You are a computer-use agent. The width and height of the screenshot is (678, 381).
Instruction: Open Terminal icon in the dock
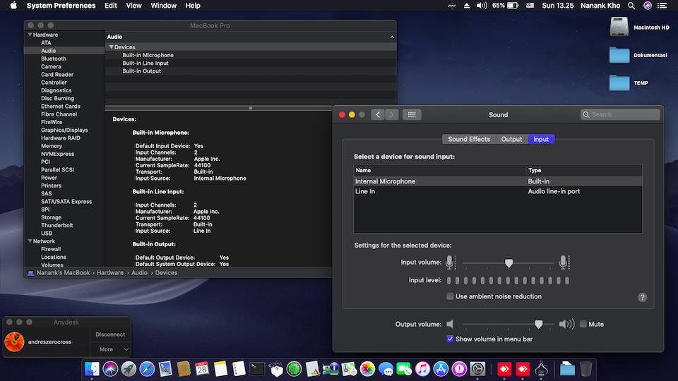257,369
